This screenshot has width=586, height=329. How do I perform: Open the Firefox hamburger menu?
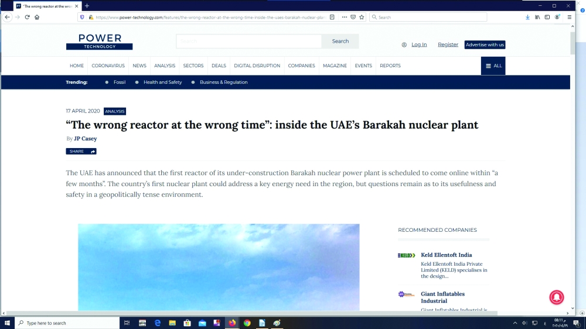click(x=569, y=18)
